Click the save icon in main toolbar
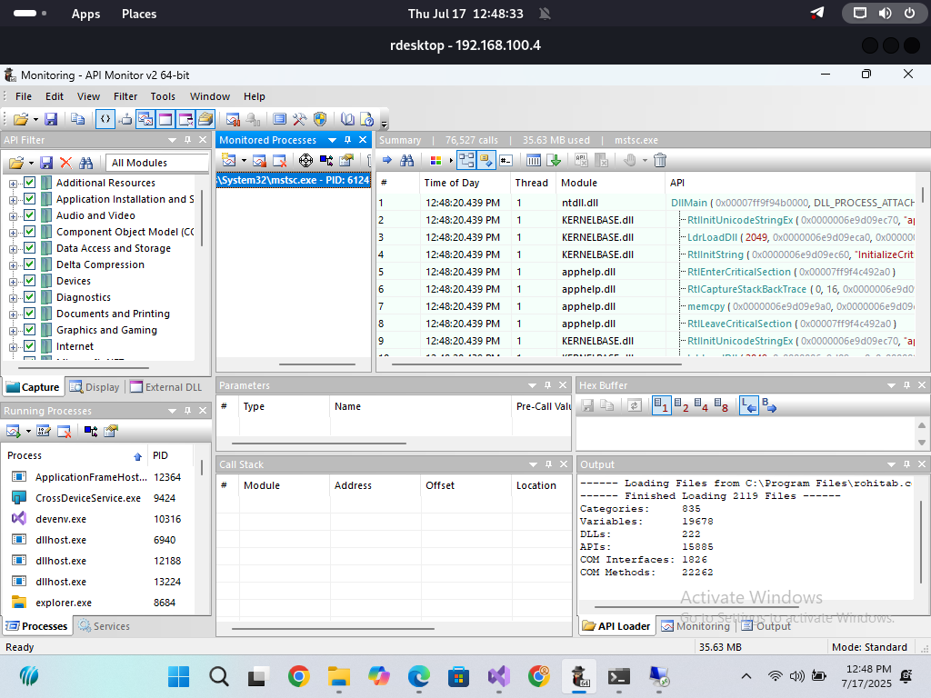Screen dimensions: 931x698 pos(51,119)
